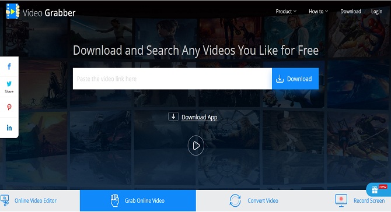Screen dimensions: 391x212
Task: Focus the Paste the video link here field
Action: 172,79
